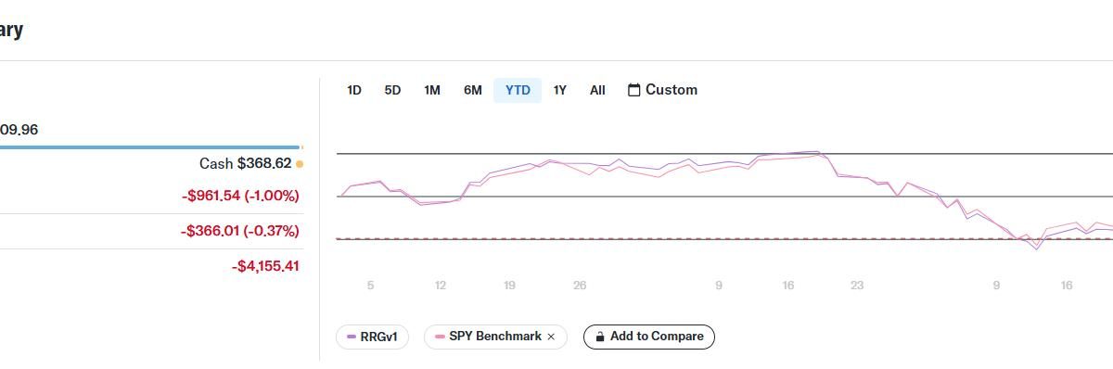Click the lock icon in Add to Compare

click(601, 337)
